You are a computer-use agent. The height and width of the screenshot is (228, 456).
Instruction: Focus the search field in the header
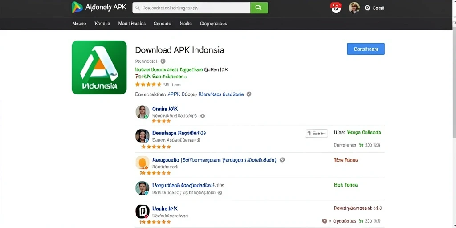pyautogui.click(x=191, y=8)
